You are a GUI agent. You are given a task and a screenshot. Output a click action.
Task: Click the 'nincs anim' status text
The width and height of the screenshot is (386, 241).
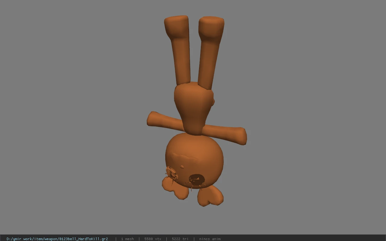(210, 239)
